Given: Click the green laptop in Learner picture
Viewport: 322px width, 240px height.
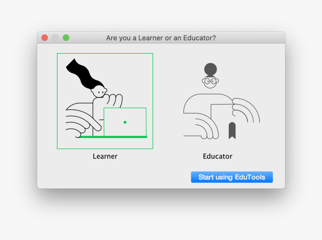Looking at the screenshot, I should 125,122.
